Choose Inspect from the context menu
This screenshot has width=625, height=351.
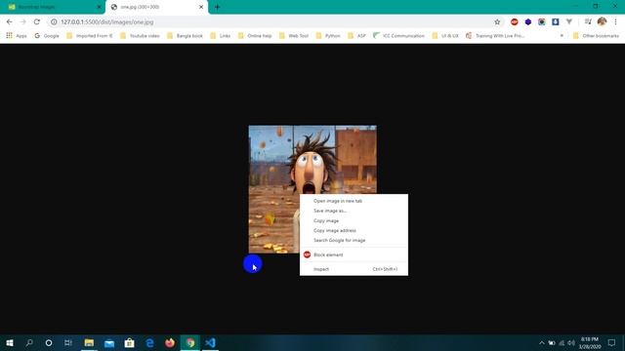tap(354, 269)
